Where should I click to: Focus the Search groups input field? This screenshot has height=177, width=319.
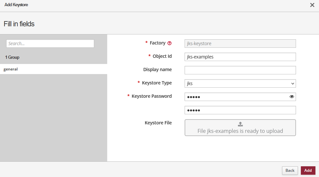coord(50,44)
